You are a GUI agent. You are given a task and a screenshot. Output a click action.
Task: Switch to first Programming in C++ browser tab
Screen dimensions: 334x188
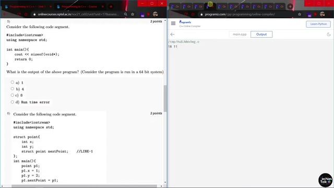[27, 7]
